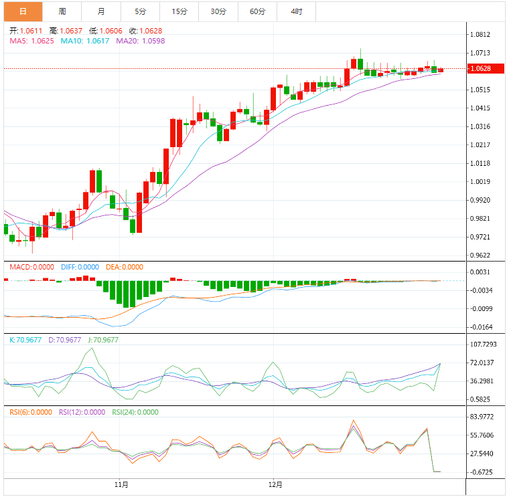
Task: Click the MA10 indicator label
Action: click(86, 41)
